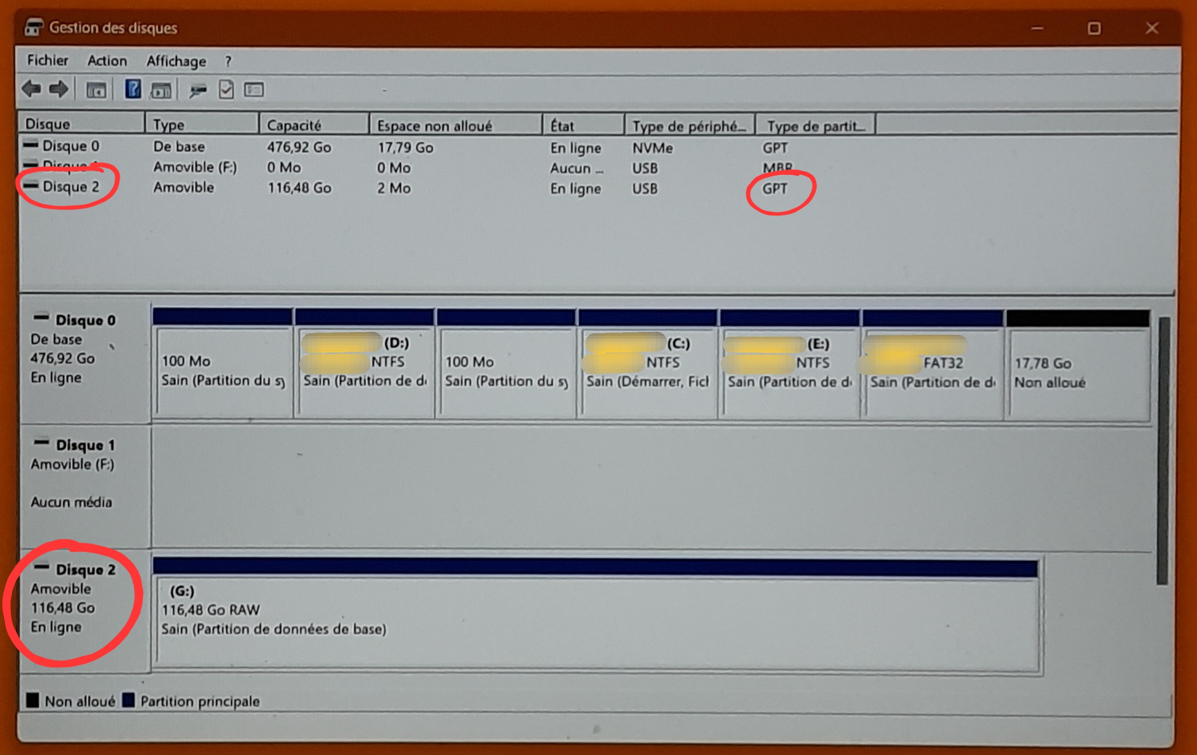Open the Affichage menu
Screen dimensions: 1197x755
(176, 61)
